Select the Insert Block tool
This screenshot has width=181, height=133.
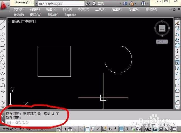point(3,85)
